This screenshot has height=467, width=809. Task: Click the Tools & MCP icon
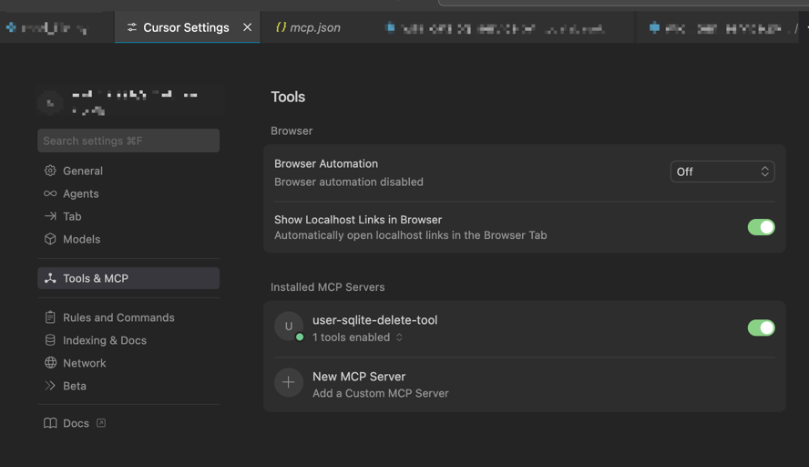coord(50,278)
